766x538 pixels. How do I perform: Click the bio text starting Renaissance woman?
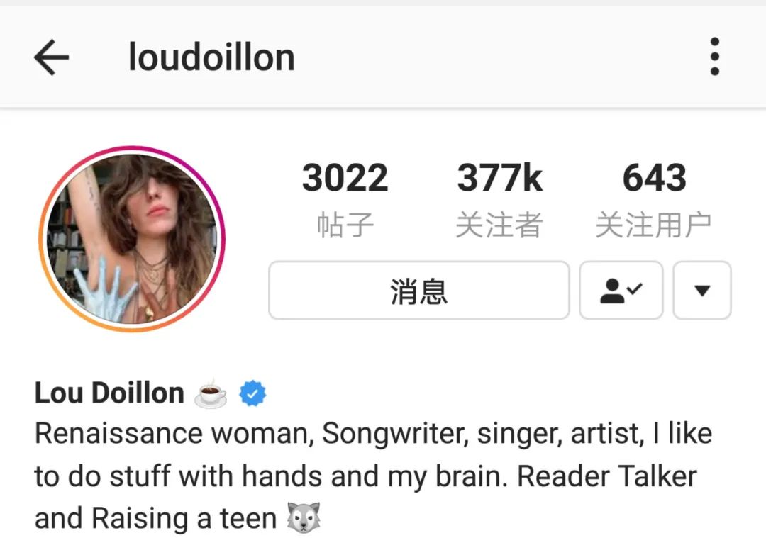point(373,434)
